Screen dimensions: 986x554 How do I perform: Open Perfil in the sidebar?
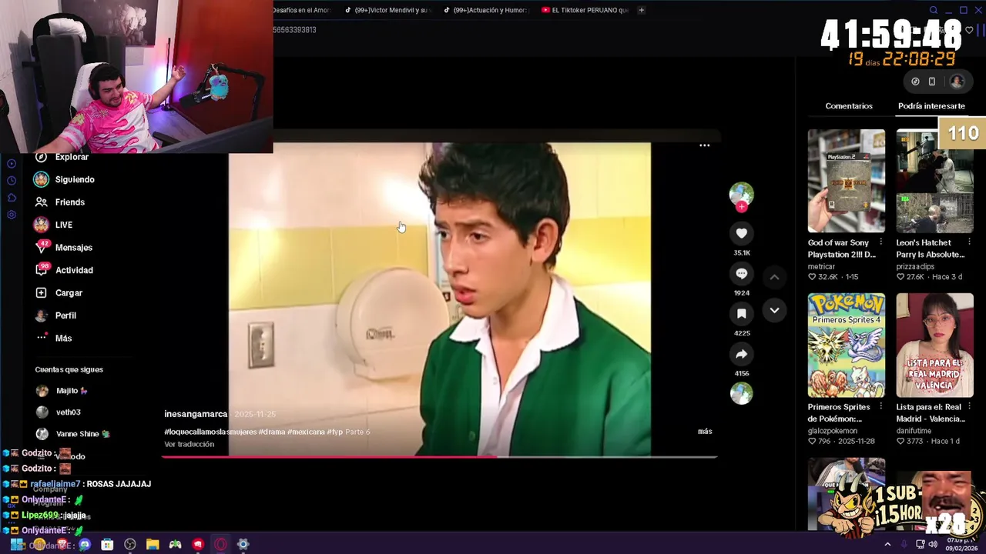point(55,315)
